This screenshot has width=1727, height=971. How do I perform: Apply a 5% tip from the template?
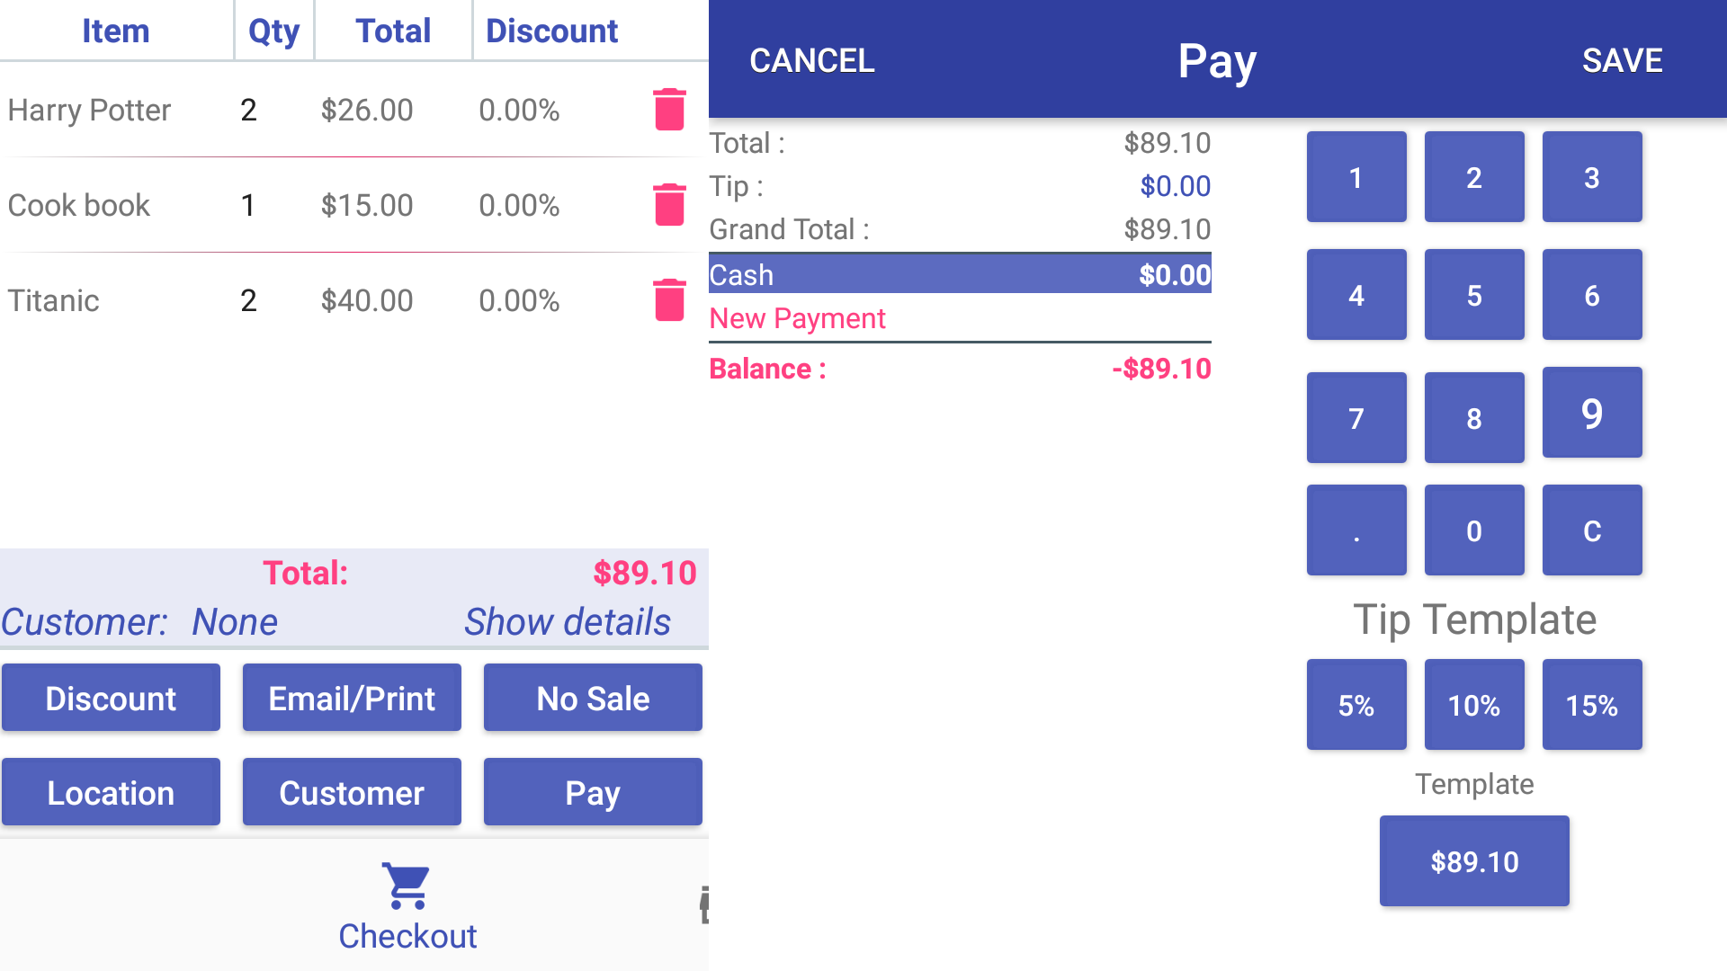[1356, 704]
